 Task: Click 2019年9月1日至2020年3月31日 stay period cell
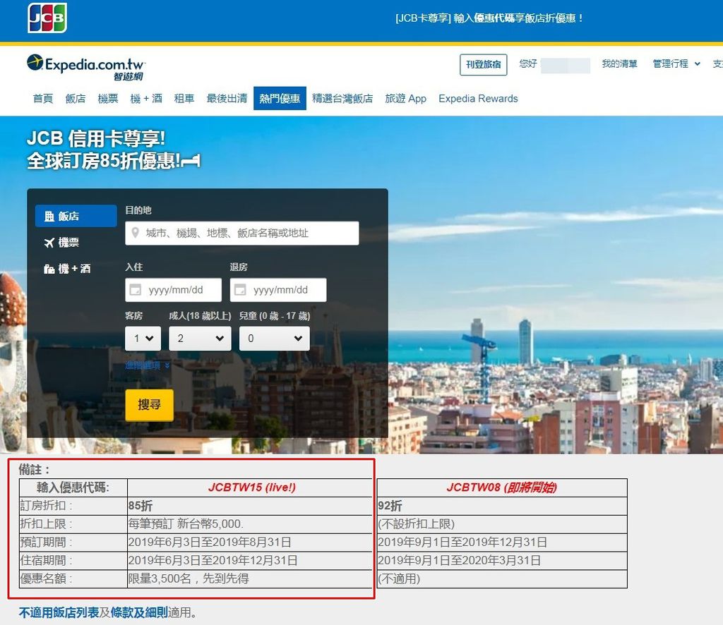point(502,561)
